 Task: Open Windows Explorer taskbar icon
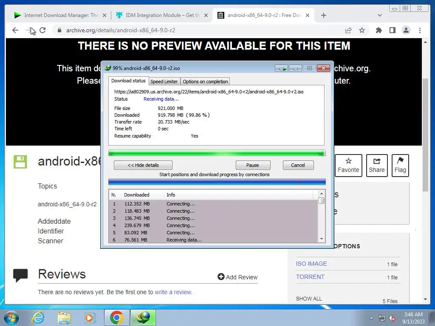click(64, 318)
